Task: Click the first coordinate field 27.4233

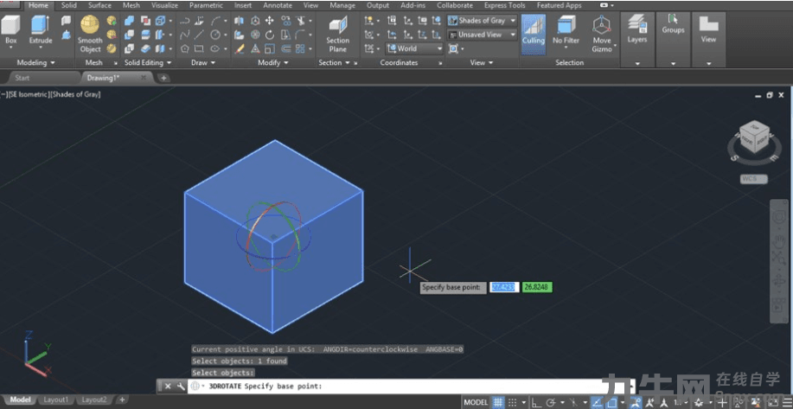Action: pos(503,287)
